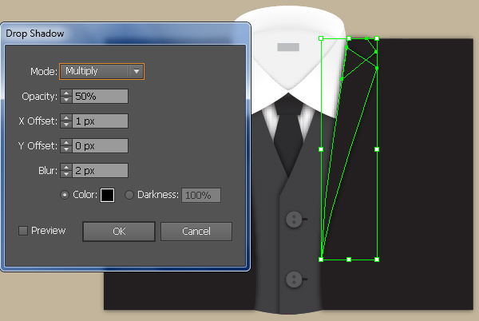Click the bottom-right bounding box handle

377,260
